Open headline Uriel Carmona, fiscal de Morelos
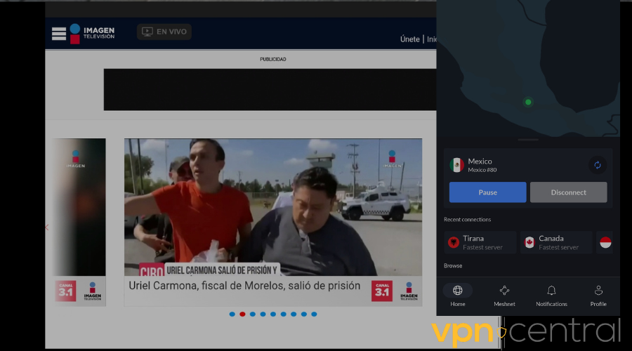Screen dimensions: 632x351 244,286
